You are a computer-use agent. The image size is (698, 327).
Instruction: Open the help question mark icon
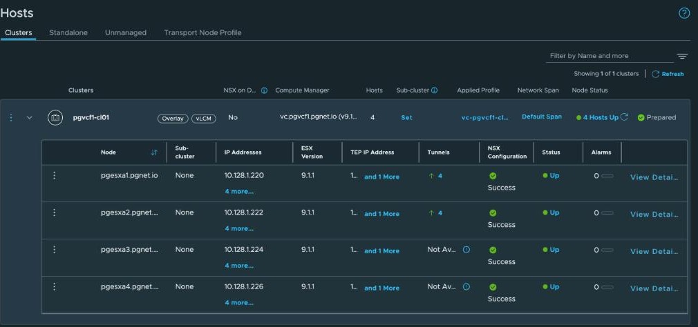pyautogui.click(x=683, y=13)
